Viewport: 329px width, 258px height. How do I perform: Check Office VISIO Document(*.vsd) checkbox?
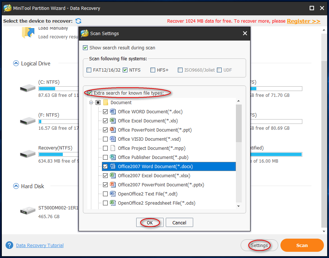105,139
